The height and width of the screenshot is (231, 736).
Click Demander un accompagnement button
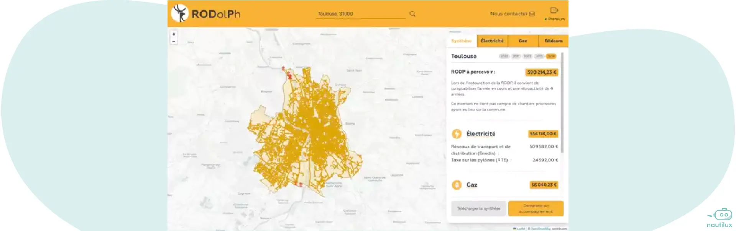click(x=536, y=208)
